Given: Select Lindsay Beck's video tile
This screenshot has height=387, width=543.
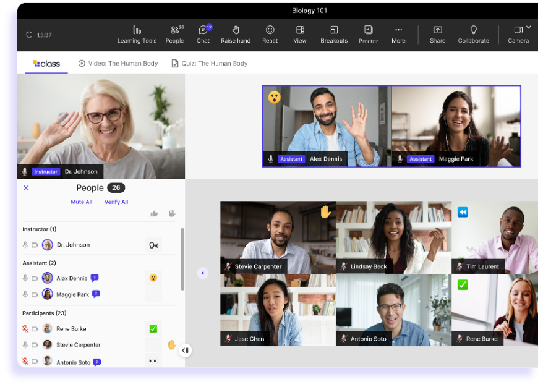Looking at the screenshot, I should (x=393, y=237).
